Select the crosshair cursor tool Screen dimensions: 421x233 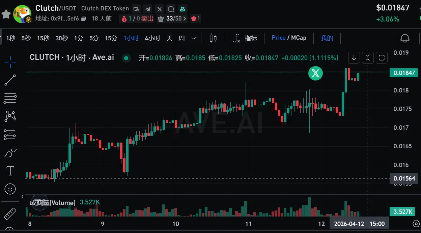pyautogui.click(x=10, y=62)
